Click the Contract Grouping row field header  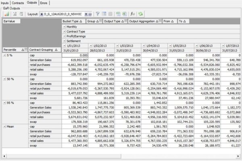45,50
